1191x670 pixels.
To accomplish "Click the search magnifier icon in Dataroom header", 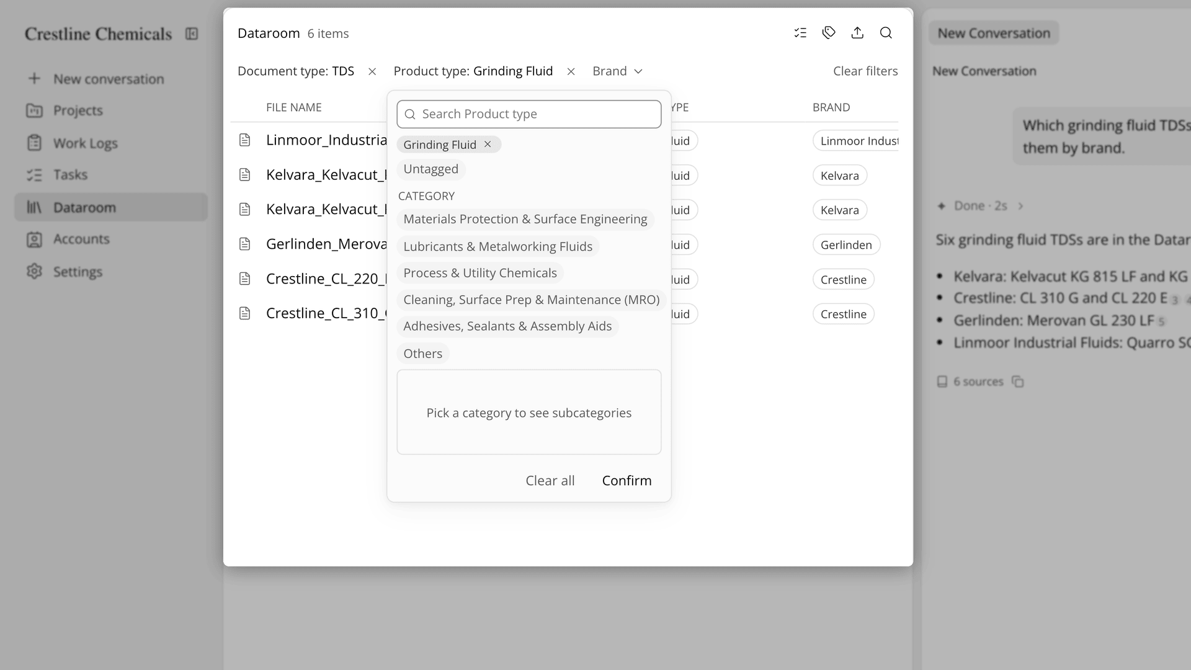I will coord(886,33).
